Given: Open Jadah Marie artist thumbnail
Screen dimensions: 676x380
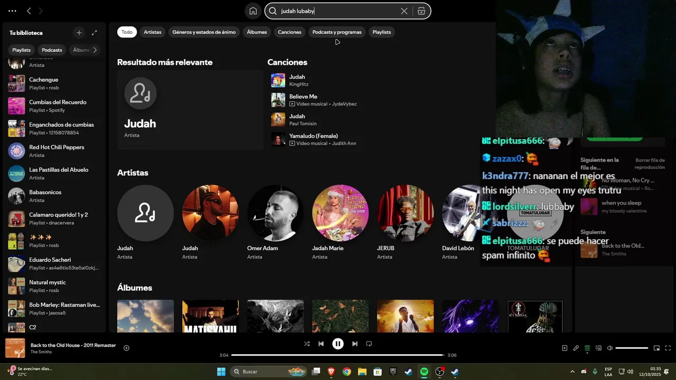Looking at the screenshot, I should [x=340, y=213].
